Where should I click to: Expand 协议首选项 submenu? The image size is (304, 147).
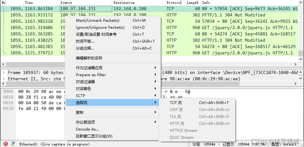pyautogui.click(x=113, y=122)
